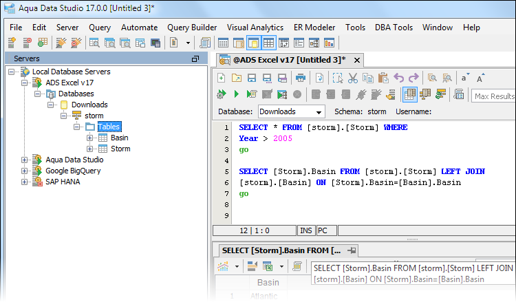Open the dropdown arrow next to new document icon
Viewport: 516px width, 302px height.
(188, 43)
